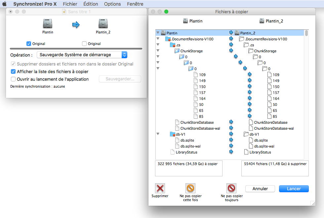
Task: Click the copy arrow on the ChunkStoreDatabase-wal row
Action: (x=231, y=128)
